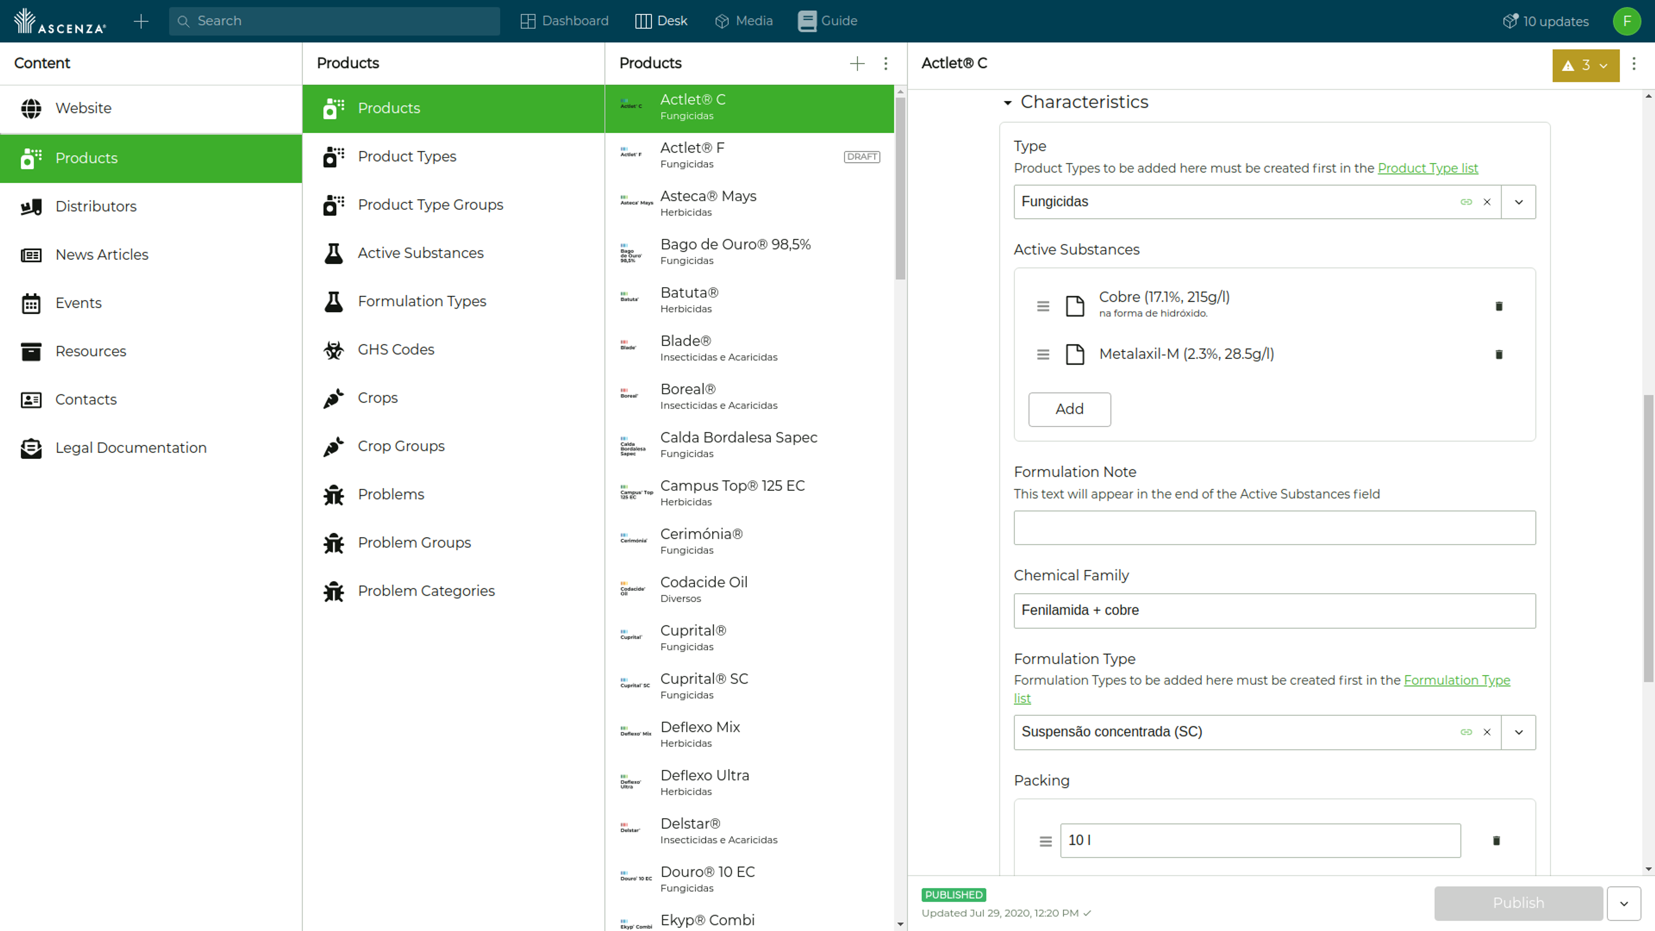The width and height of the screenshot is (1655, 931).
Task: Delete the Cobre active substance entry
Action: (1499, 306)
